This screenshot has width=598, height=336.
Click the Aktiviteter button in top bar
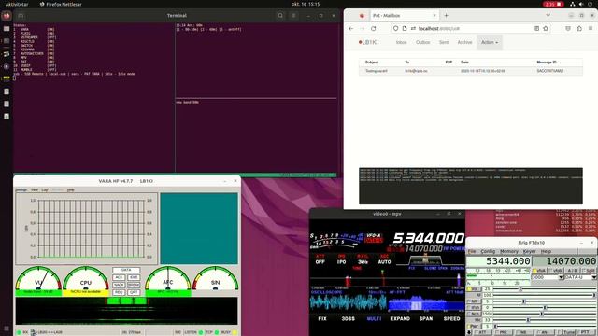pos(17,4)
